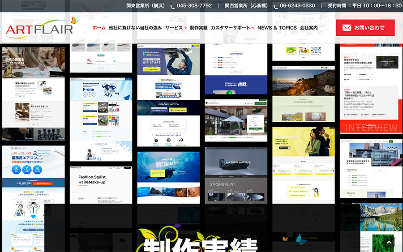Click the envelope icon on the contact button
This screenshot has height=252, width=403.
point(347,28)
